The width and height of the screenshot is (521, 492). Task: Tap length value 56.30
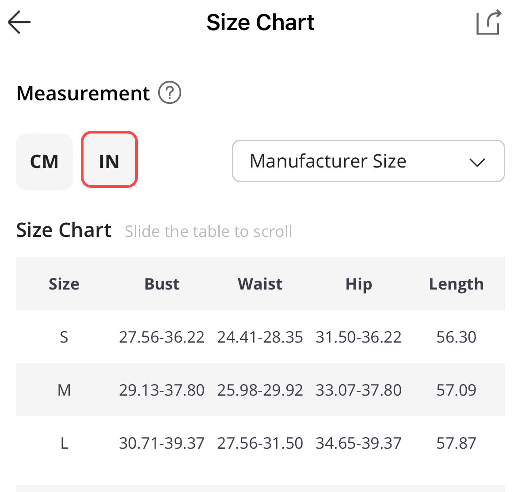(x=456, y=337)
